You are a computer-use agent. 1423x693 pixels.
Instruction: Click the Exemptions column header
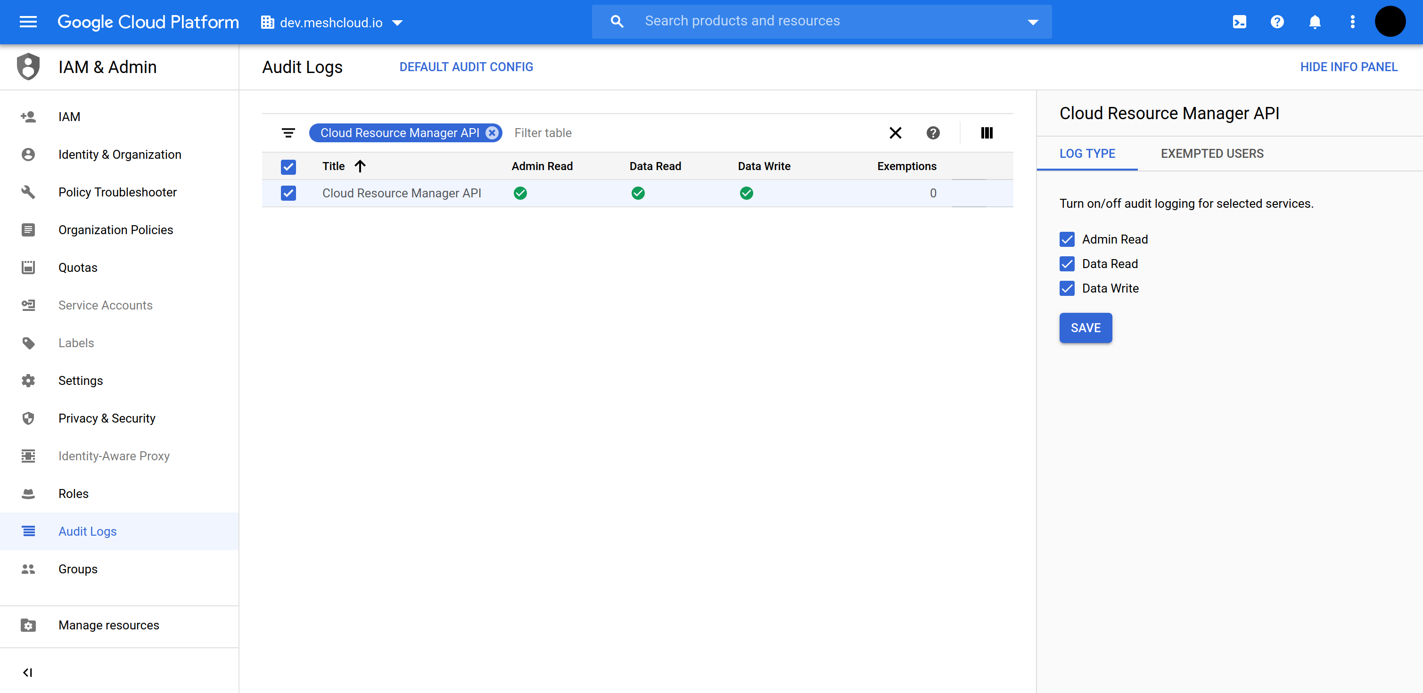coord(906,166)
